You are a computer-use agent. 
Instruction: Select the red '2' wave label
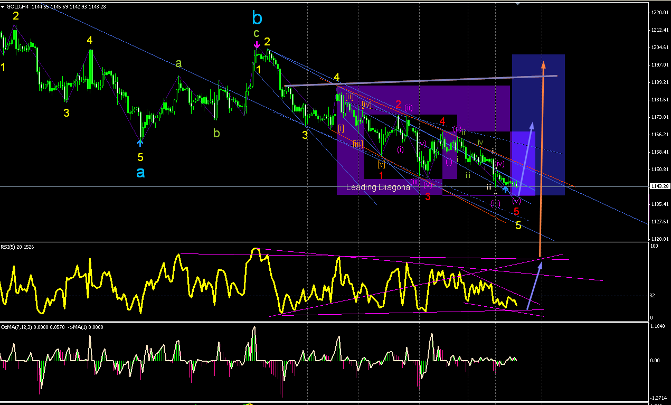coord(399,104)
